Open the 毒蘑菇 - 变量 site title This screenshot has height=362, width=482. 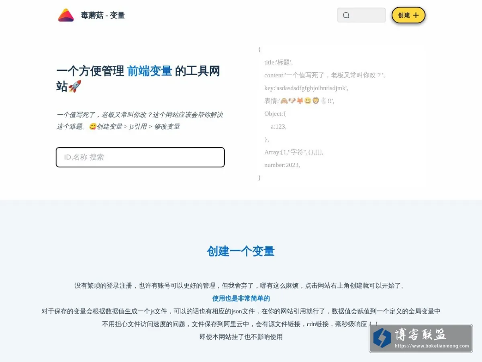[103, 15]
